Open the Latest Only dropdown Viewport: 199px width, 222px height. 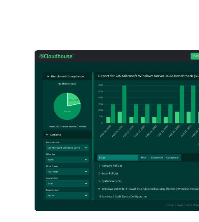point(67,183)
